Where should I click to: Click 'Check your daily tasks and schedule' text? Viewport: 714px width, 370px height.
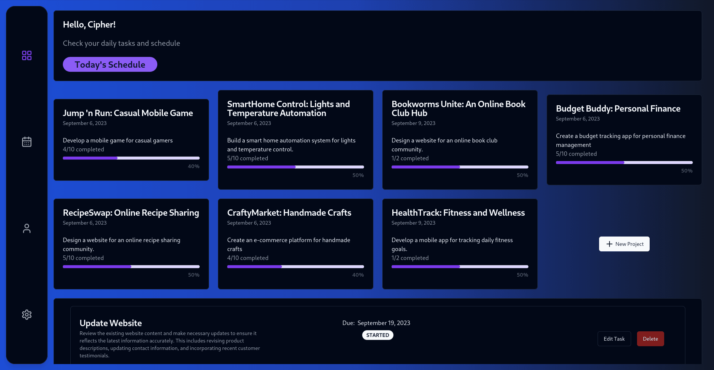121,43
